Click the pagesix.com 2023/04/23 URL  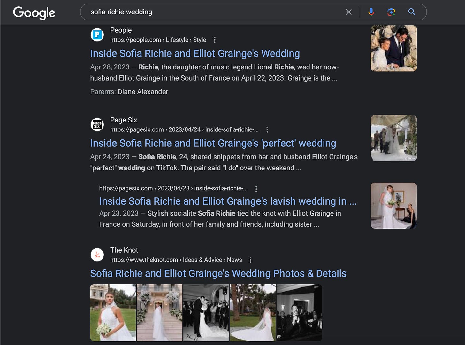[173, 188]
